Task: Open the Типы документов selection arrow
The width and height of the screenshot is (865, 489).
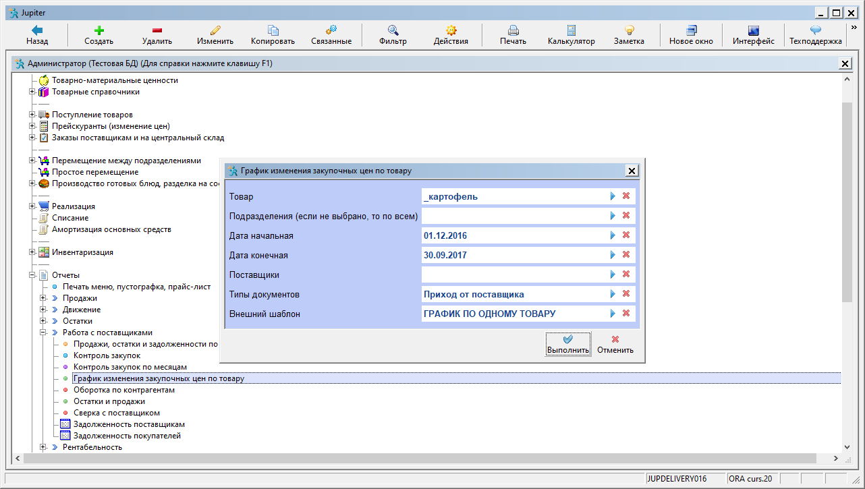Action: pos(613,294)
